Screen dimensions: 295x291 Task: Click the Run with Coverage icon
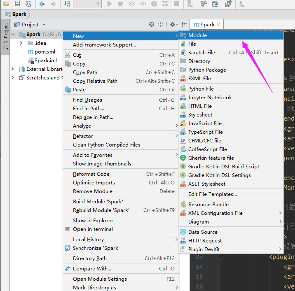132,4
